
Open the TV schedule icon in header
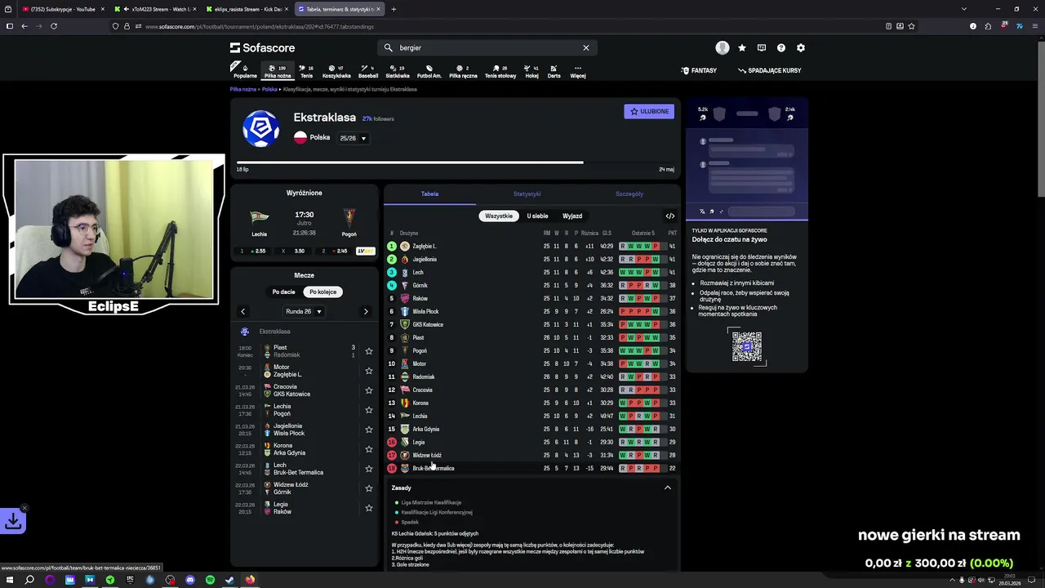click(762, 48)
